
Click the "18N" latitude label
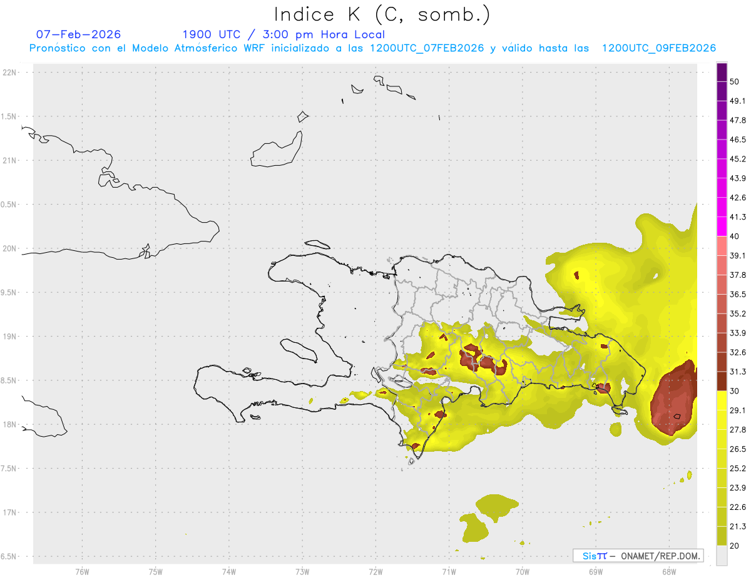[10, 425]
